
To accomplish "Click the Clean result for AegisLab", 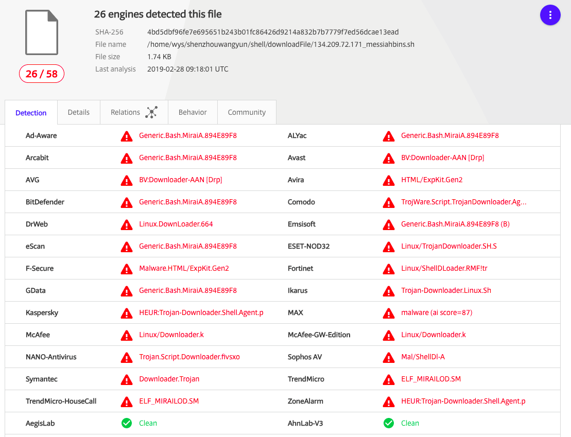I will pos(148,423).
